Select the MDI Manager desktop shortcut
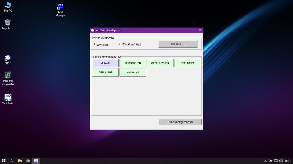The image size is (293, 164). click(60, 10)
